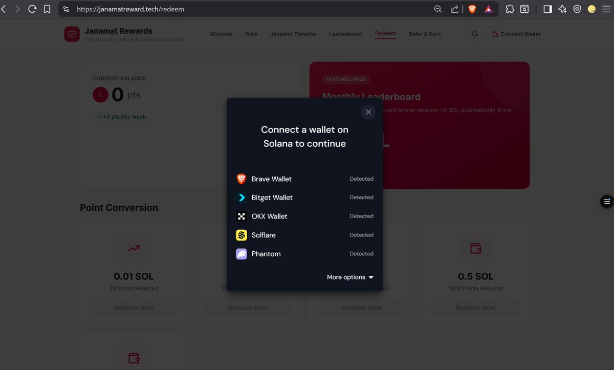Choose Bitget Wallet option
614x370 pixels.
point(305,198)
